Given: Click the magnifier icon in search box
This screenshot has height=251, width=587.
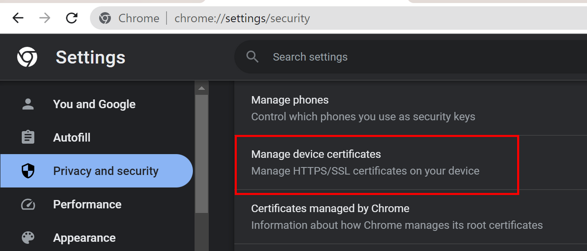Looking at the screenshot, I should [252, 57].
